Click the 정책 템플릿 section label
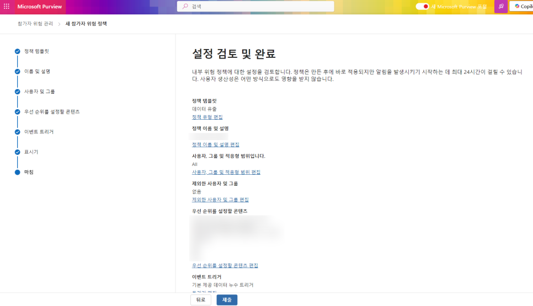Image resolution: width=533 pixels, height=306 pixels. (204, 101)
